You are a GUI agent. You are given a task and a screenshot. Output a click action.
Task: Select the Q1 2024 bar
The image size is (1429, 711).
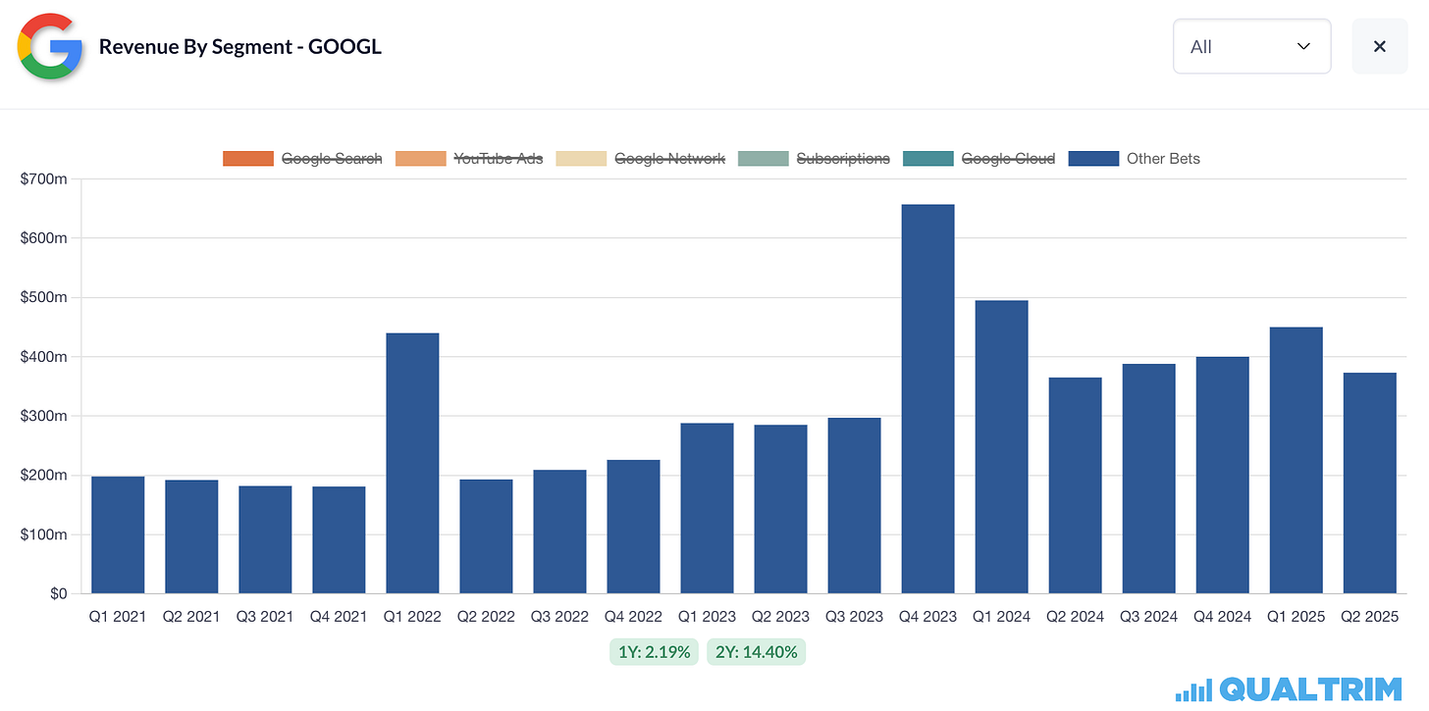[1001, 447]
